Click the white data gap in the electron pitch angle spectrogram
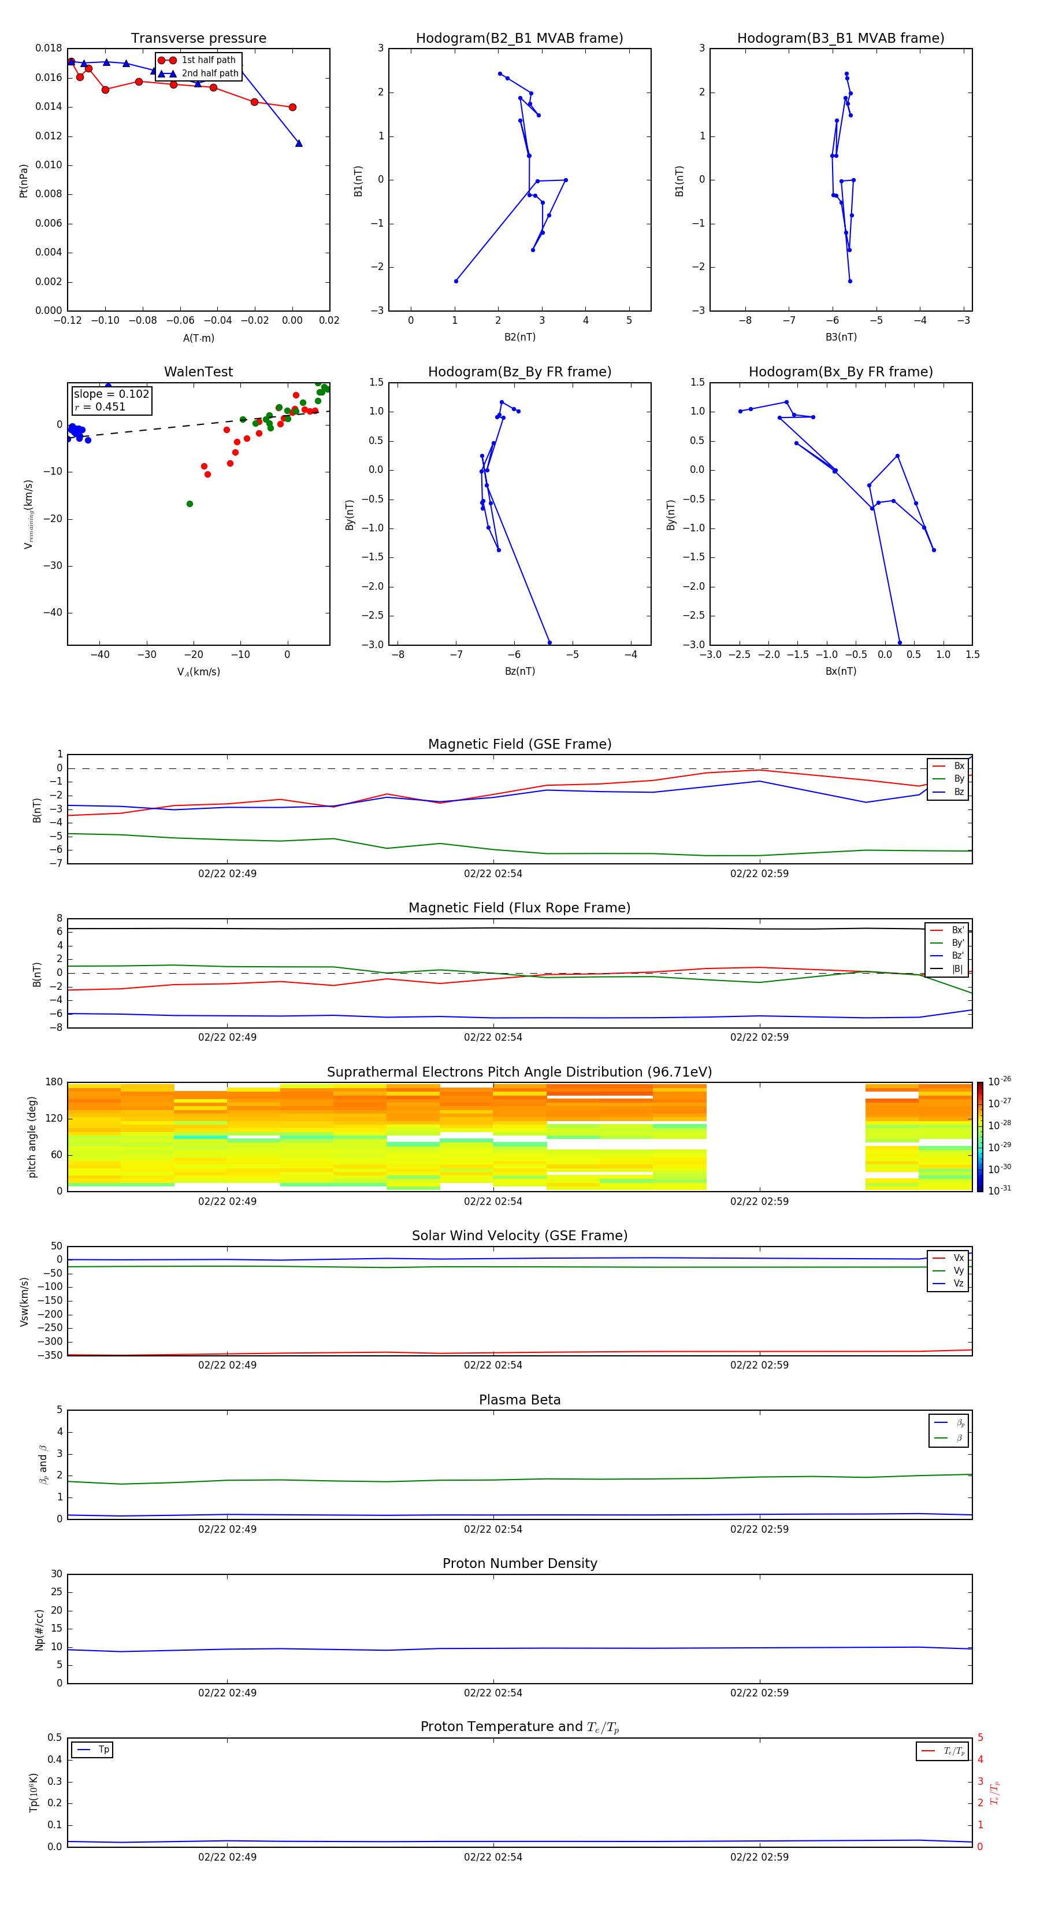Image resolution: width=1040 pixels, height=1908 pixels. 785,1136
